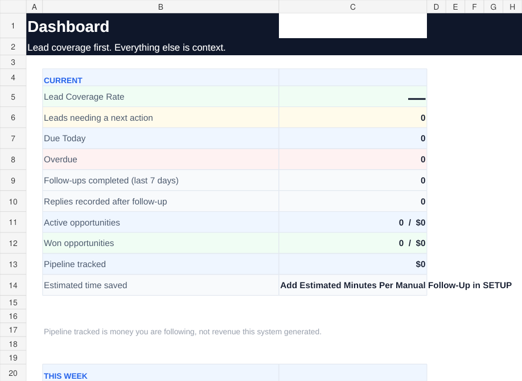Click the Due Today value cell

(x=353, y=138)
